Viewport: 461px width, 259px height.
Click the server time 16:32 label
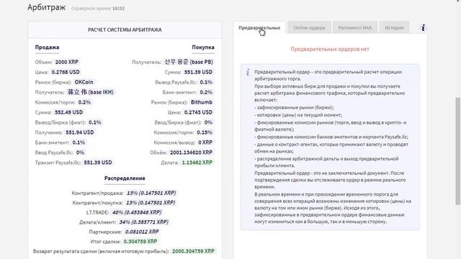[x=98, y=9]
